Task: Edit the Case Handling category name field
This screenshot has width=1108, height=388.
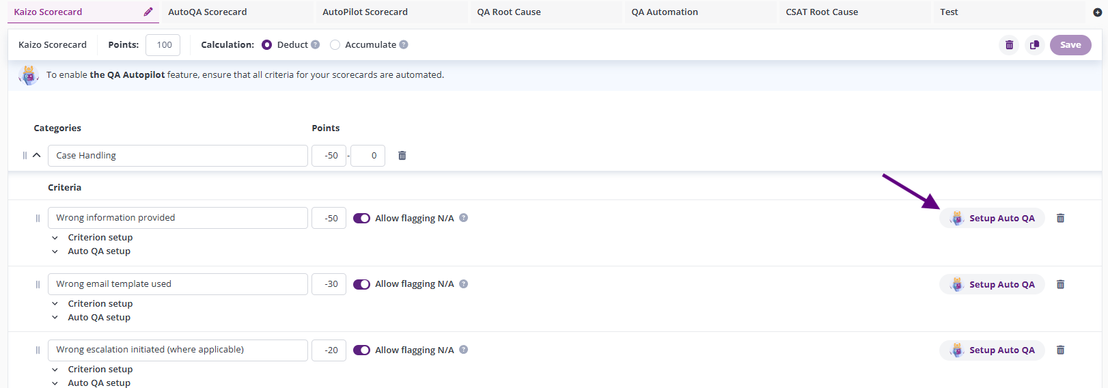Action: tap(178, 156)
